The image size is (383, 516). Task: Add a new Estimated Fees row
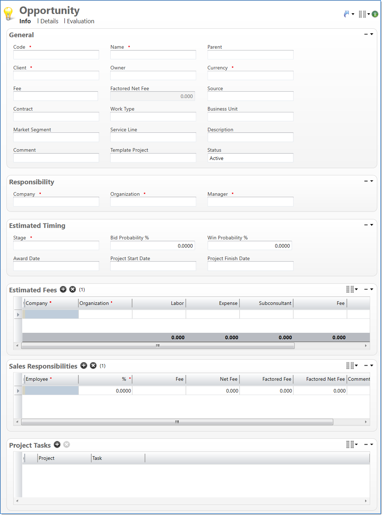[63, 289]
